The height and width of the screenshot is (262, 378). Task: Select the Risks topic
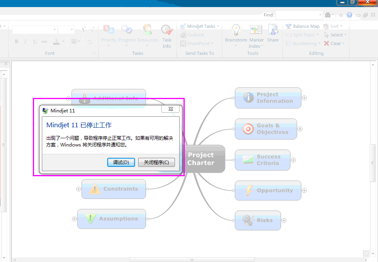pyautogui.click(x=258, y=220)
